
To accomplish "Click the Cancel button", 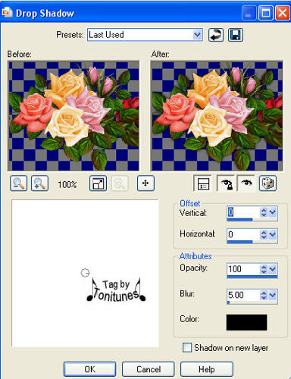I will click(149, 369).
